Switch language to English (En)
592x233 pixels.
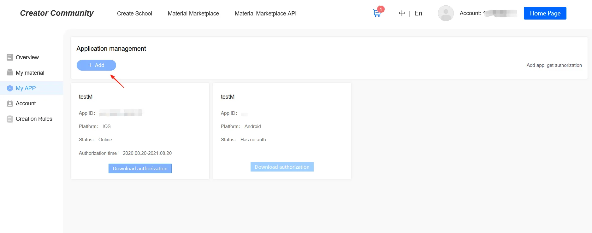[418, 13]
